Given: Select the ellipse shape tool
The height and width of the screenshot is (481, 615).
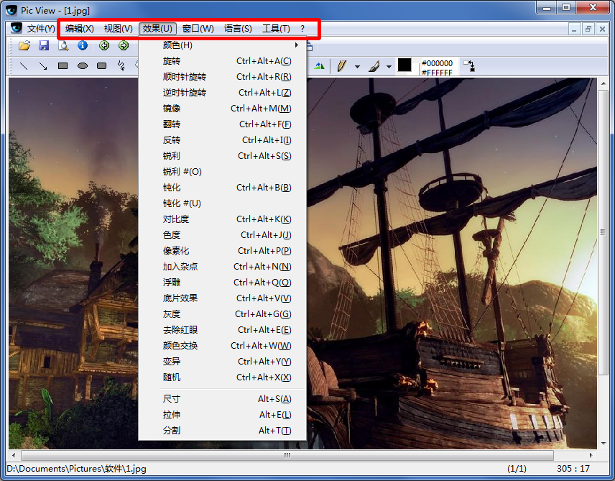Looking at the screenshot, I should (83, 66).
